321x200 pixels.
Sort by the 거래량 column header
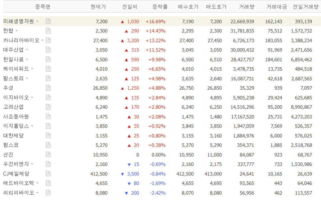coord(247,7)
